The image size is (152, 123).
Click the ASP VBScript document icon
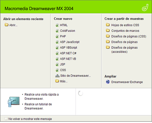point(57,48)
